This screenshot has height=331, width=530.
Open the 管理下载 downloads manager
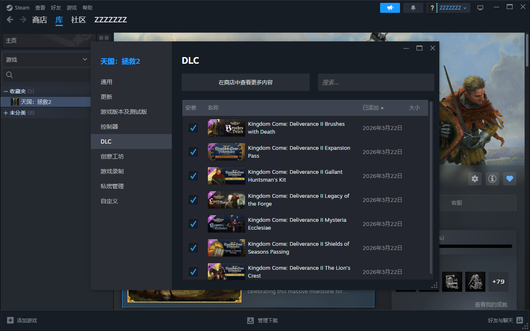pos(263,320)
